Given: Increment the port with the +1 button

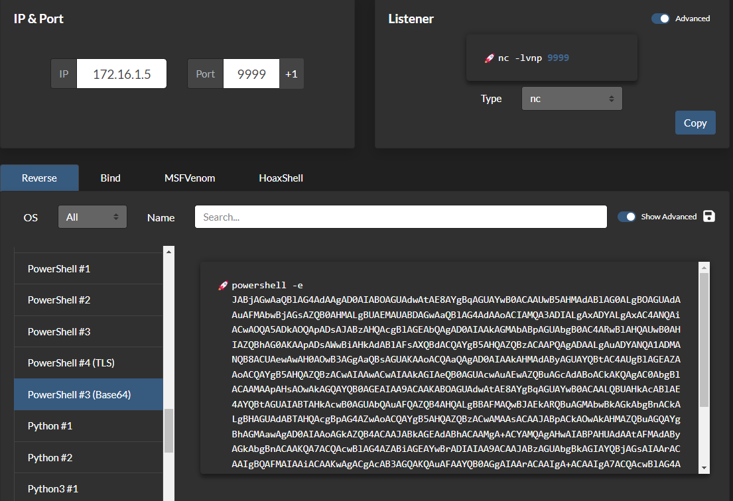Looking at the screenshot, I should [291, 74].
